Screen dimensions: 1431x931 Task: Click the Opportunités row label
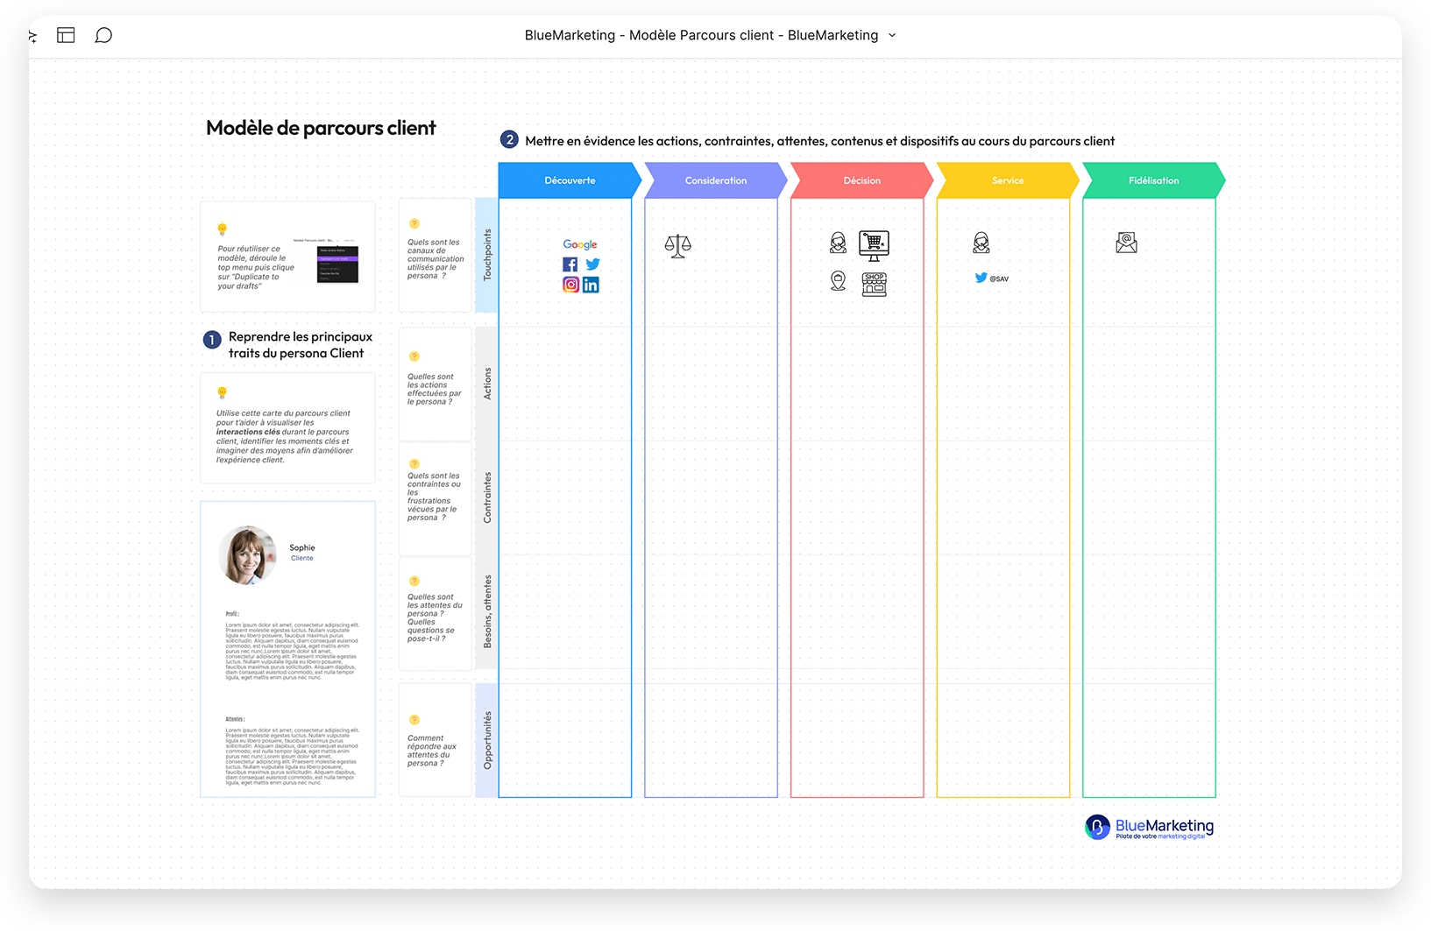487,740
